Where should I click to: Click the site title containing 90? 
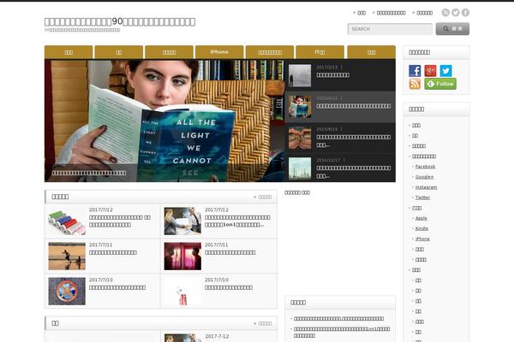[x=120, y=21]
